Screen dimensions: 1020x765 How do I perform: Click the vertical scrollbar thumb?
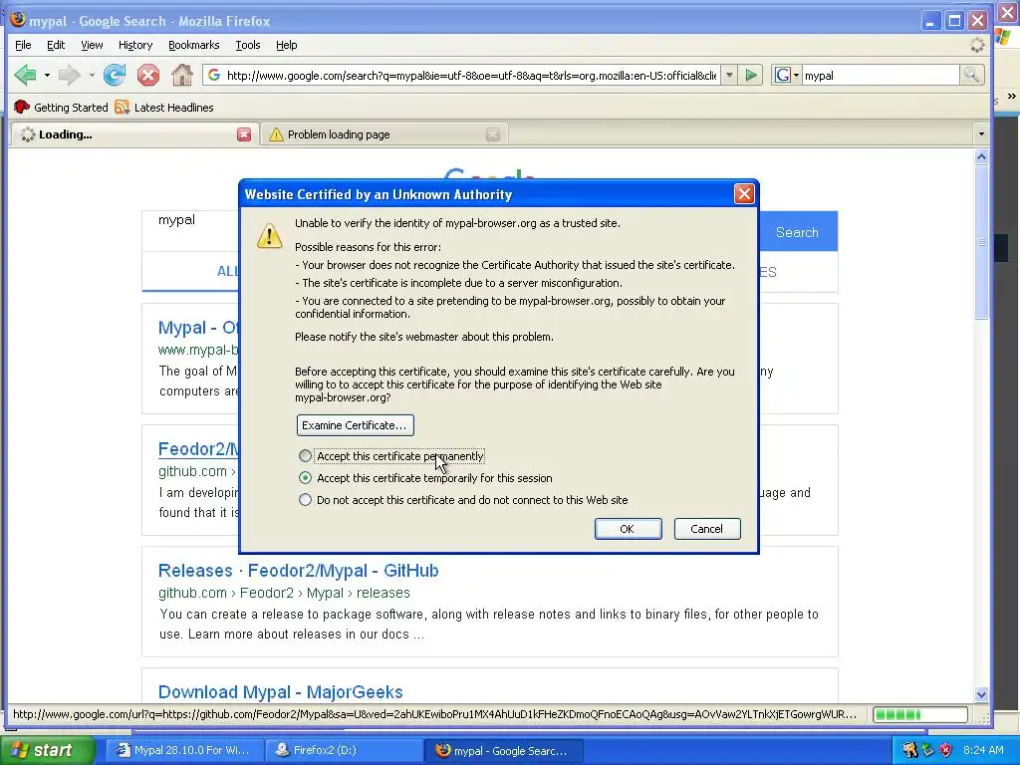[x=981, y=242]
